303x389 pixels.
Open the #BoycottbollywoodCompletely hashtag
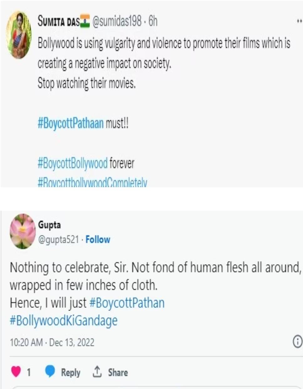(x=92, y=183)
